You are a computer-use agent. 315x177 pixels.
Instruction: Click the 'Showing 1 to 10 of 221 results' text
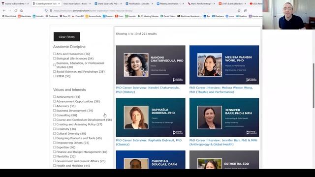pyautogui.click(x=136, y=34)
